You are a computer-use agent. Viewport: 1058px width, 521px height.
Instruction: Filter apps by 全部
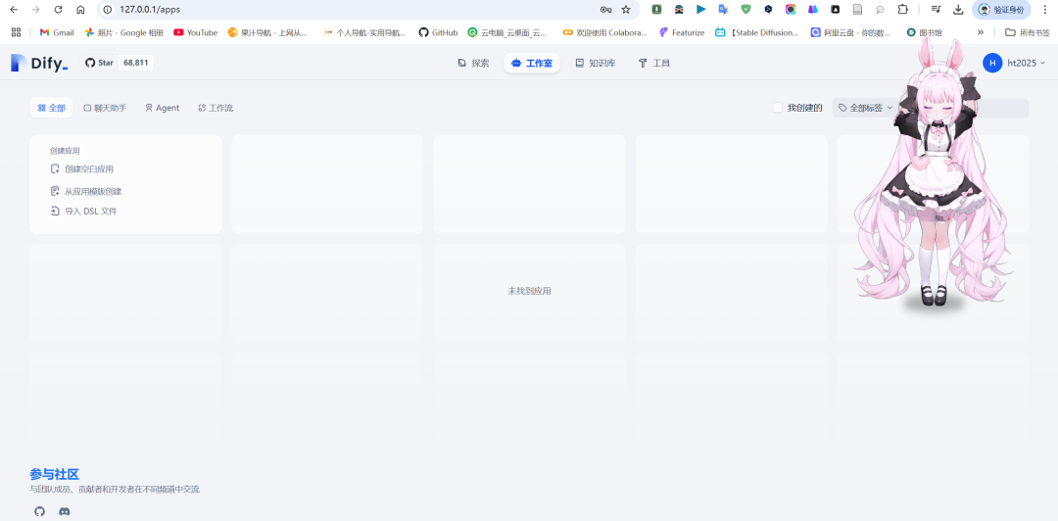(51, 108)
